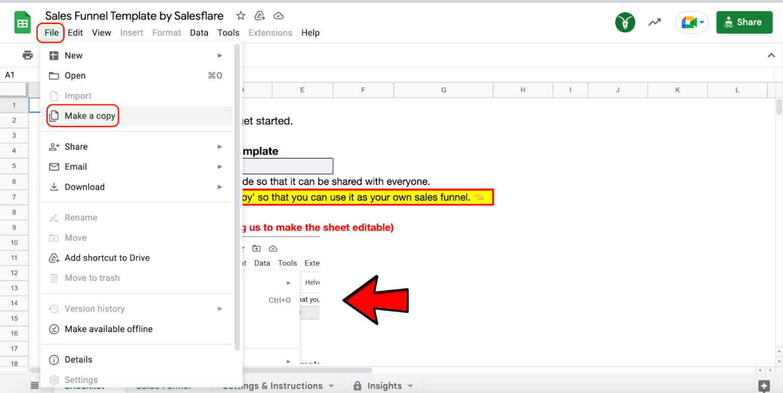This screenshot has width=783, height=393.
Task: Open the Format menu
Action: click(x=167, y=33)
